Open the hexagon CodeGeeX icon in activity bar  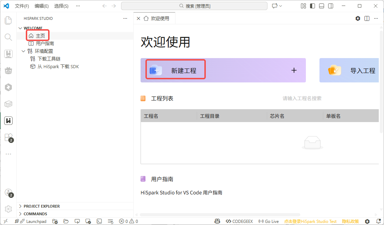pyautogui.click(x=8, y=87)
